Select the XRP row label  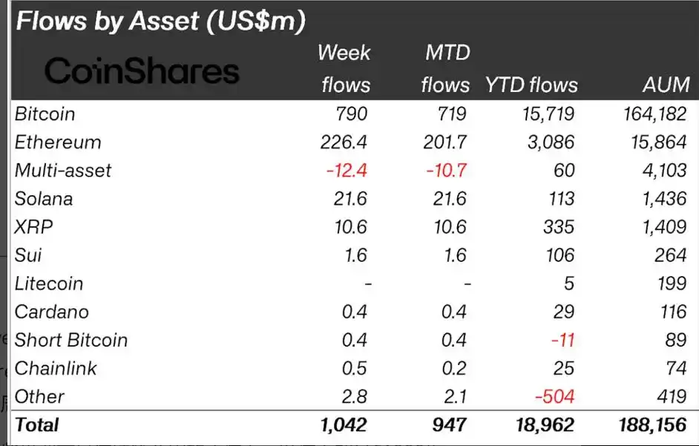[33, 226]
